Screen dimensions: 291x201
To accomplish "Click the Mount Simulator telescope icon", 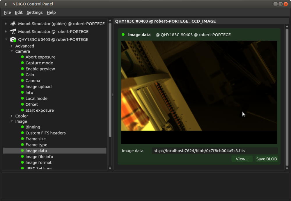I will 13,31.
